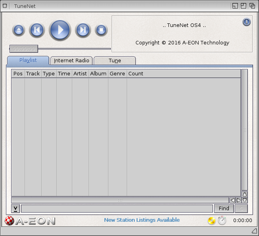
Task: Start playback with the play button
Action: [x=60, y=30]
